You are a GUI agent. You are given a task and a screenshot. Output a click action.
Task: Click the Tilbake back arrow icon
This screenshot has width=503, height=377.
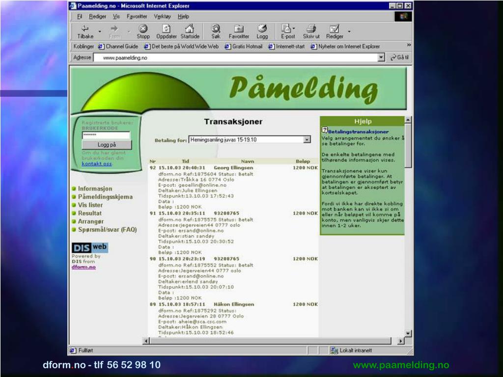coord(85,28)
